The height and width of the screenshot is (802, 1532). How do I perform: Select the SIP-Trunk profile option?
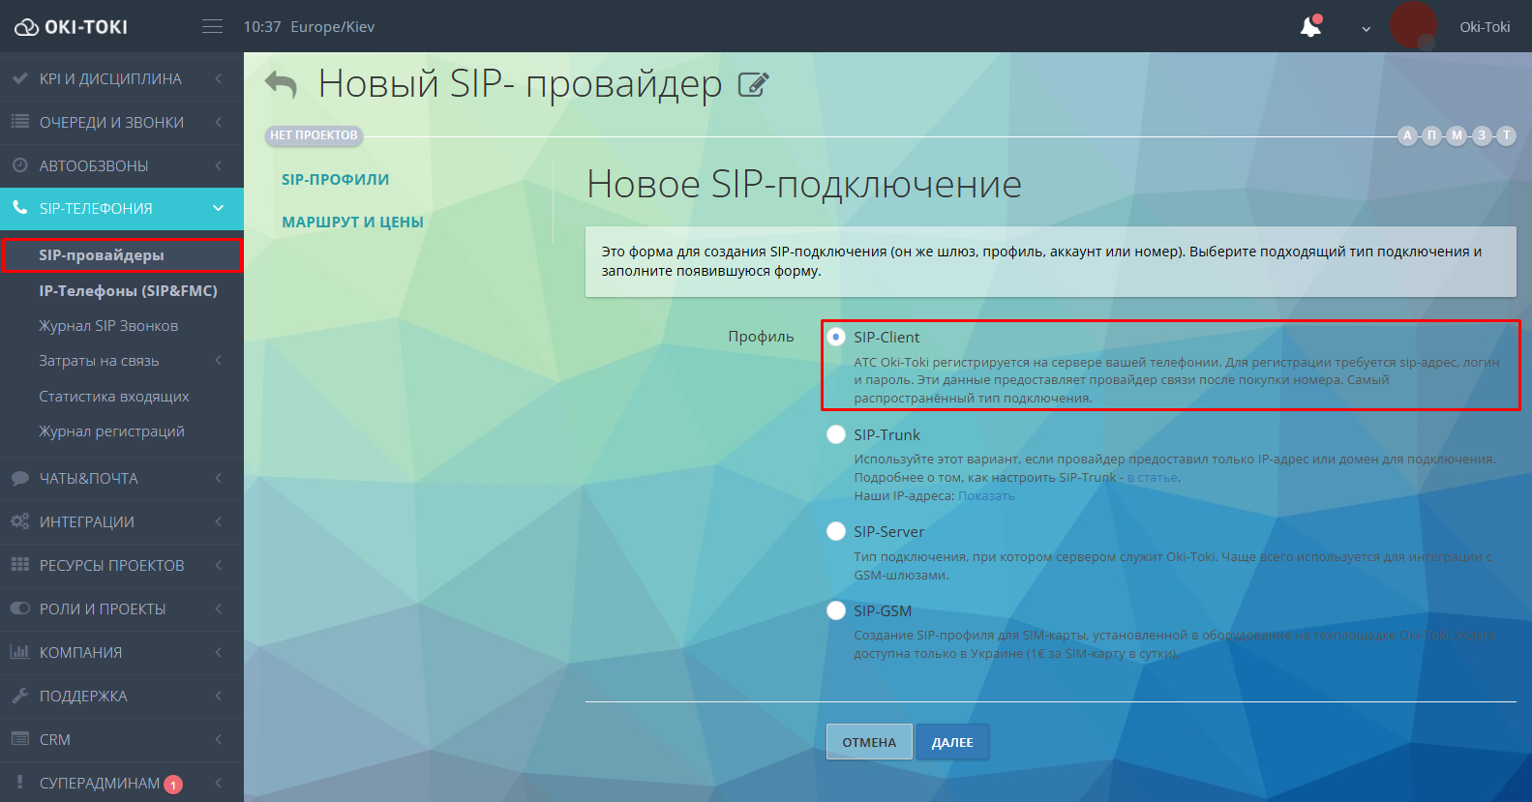pos(836,434)
